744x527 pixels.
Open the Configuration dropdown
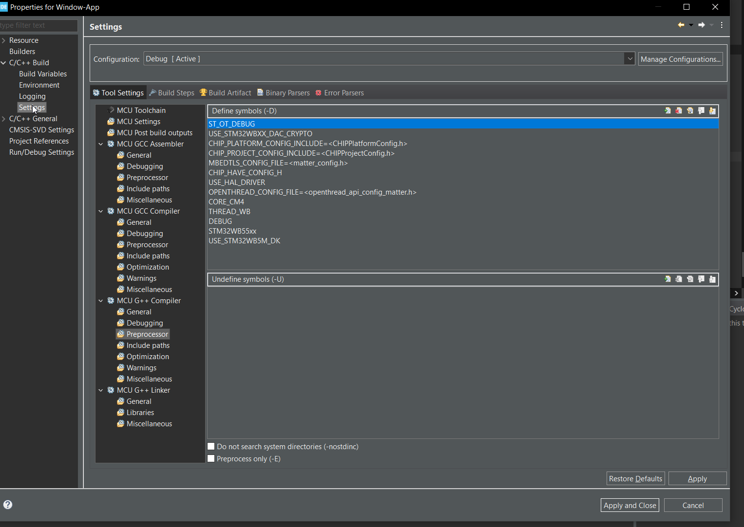(629, 58)
